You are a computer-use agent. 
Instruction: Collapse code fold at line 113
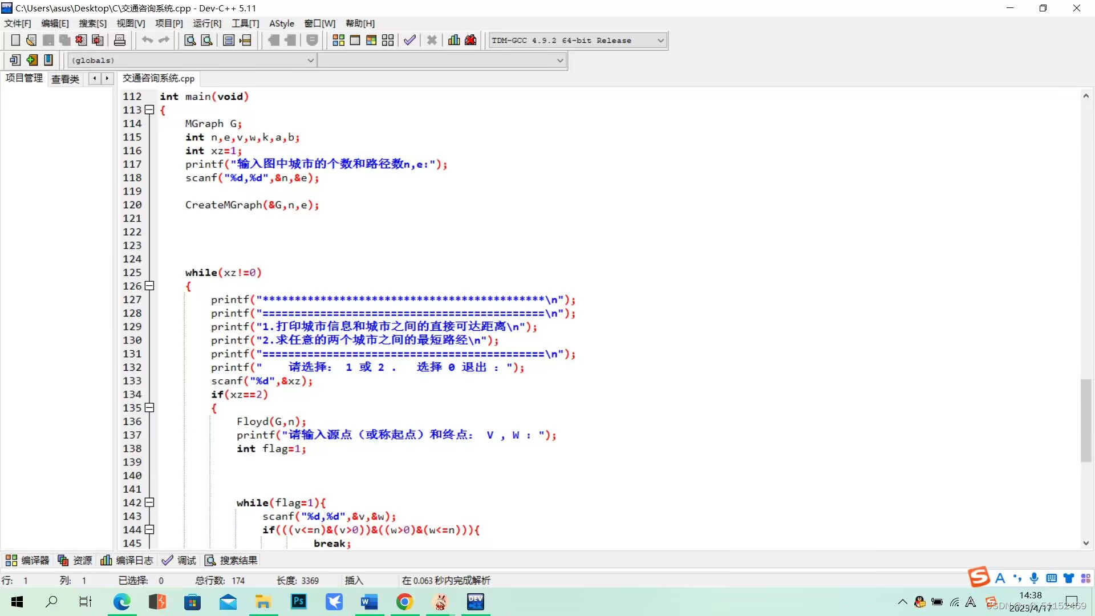point(149,110)
